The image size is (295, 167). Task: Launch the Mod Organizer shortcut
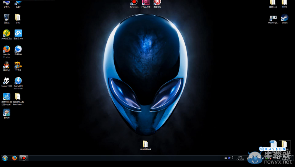(x=273, y=19)
